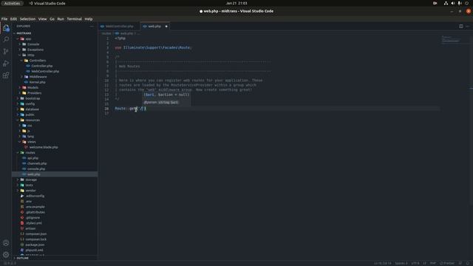473x266 pixels.
Task: Open the Source Control view
Action: pyautogui.click(x=6, y=51)
